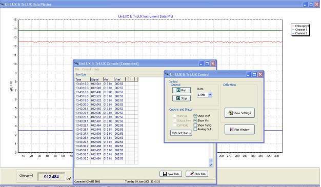This screenshot has width=321, height=187.
Task: Select the signal cell 012.525
Action: 96,96
